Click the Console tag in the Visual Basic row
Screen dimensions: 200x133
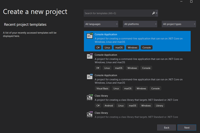pos(155,89)
